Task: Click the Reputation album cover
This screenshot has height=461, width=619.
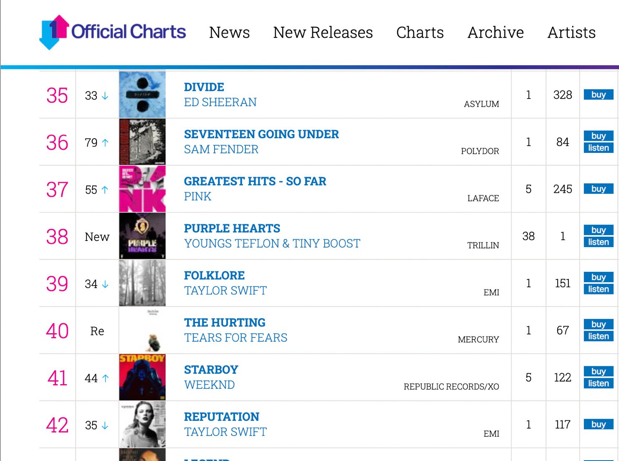Action: click(x=142, y=425)
